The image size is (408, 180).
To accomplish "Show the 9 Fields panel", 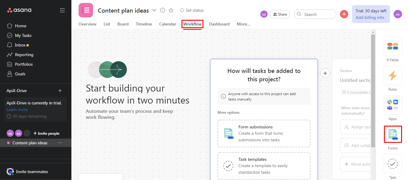I will coord(392,46).
